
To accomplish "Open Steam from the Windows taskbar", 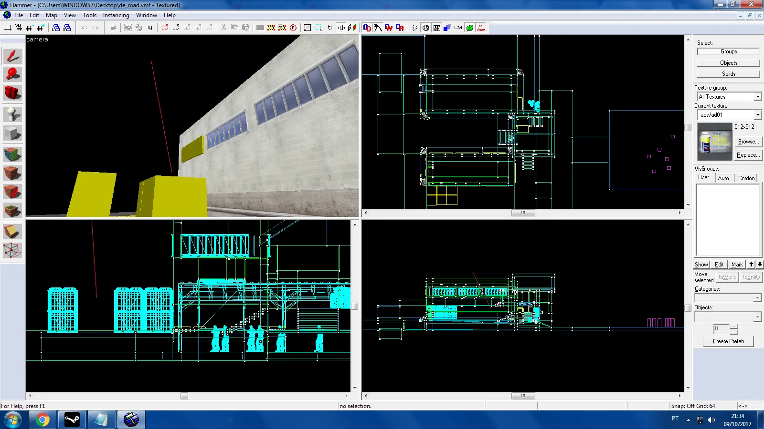I will 72,419.
